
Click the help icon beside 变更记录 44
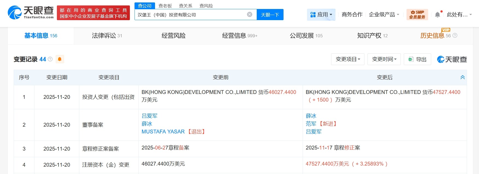(x=50, y=59)
